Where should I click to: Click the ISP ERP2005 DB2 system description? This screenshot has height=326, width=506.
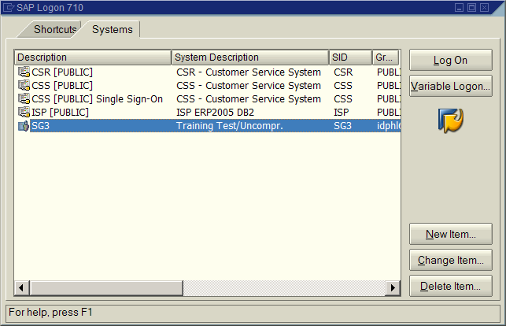(216, 113)
